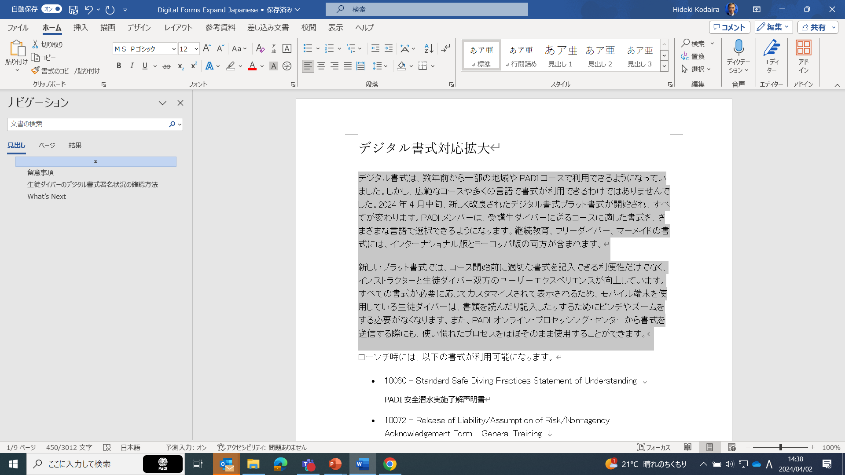Apply strikethrough formatting icon

coord(167,66)
